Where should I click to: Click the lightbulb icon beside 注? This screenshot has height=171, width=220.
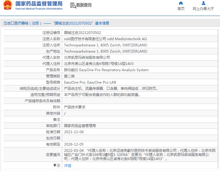pos(55,165)
